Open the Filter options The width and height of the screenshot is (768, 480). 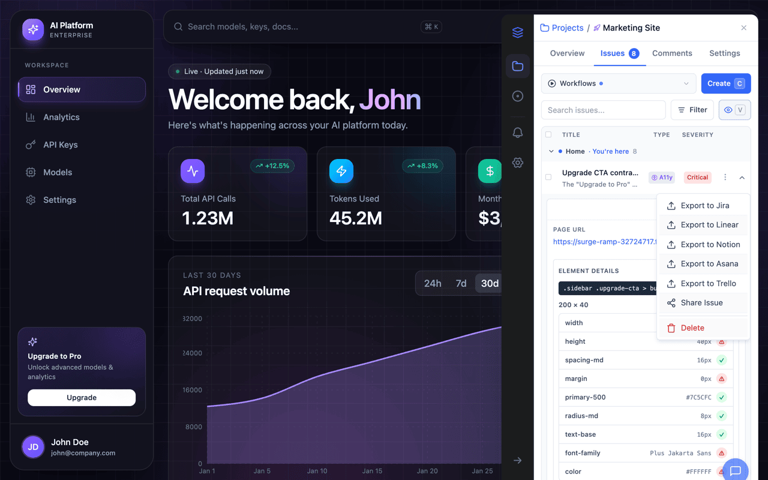coord(692,110)
